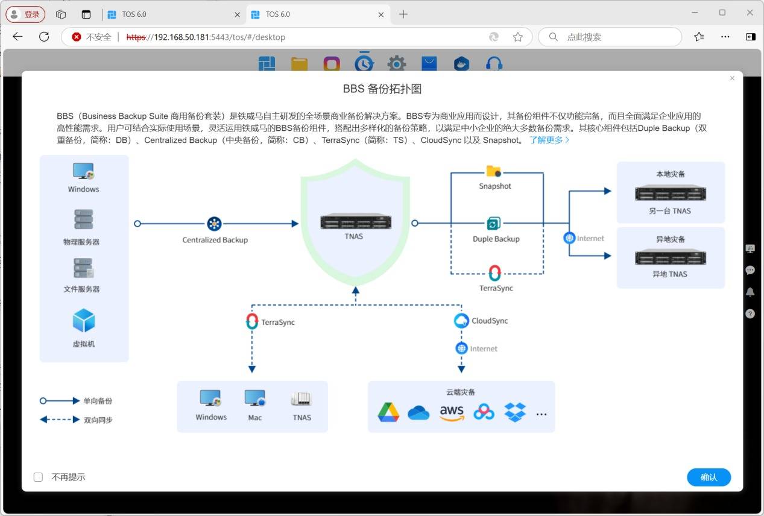The image size is (764, 516).
Task: Open the Docker whale app icon
Action: [461, 64]
